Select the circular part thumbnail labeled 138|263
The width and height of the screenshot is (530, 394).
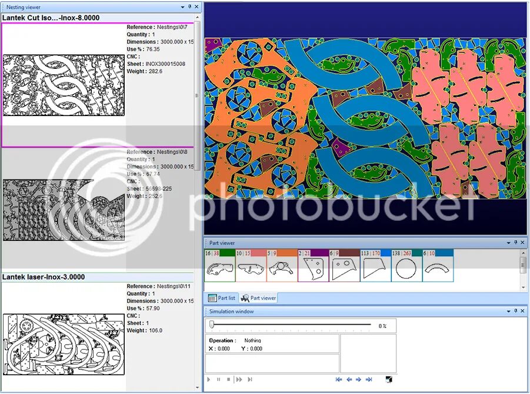[407, 269]
